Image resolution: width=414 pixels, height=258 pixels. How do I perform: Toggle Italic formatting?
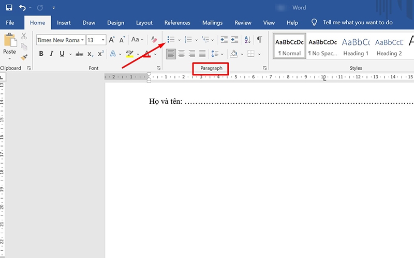point(51,54)
